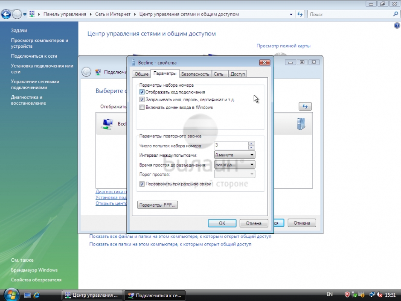Switch to the Сеть tab
This screenshot has width=401, height=301.
[219, 74]
